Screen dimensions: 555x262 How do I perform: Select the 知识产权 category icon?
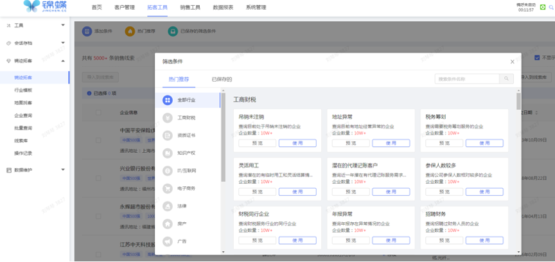click(168, 153)
